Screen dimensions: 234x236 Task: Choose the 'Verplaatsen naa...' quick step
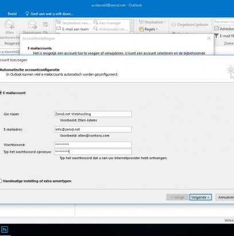73,23
